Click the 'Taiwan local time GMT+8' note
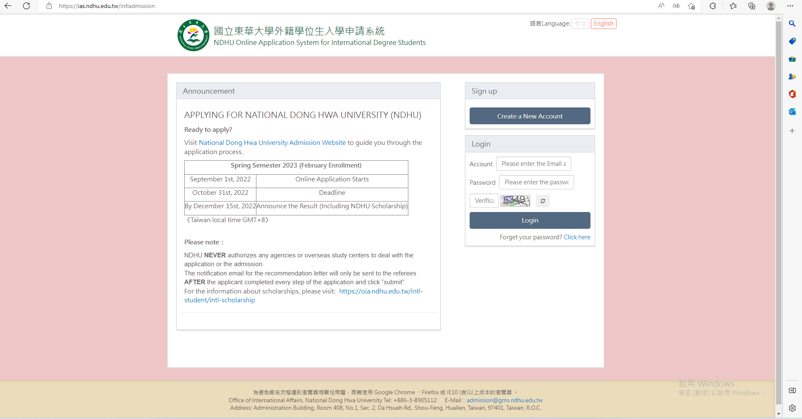This screenshot has height=419, width=802. tap(227, 220)
